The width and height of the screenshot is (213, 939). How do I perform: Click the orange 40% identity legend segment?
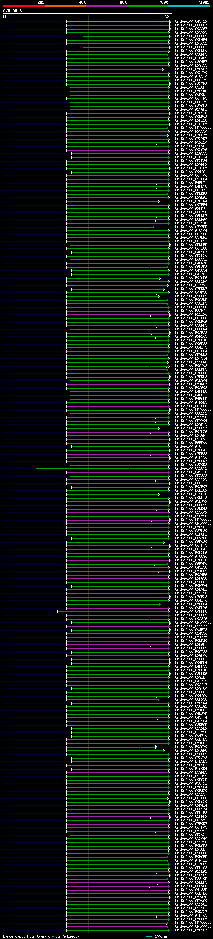[x=65, y=6]
